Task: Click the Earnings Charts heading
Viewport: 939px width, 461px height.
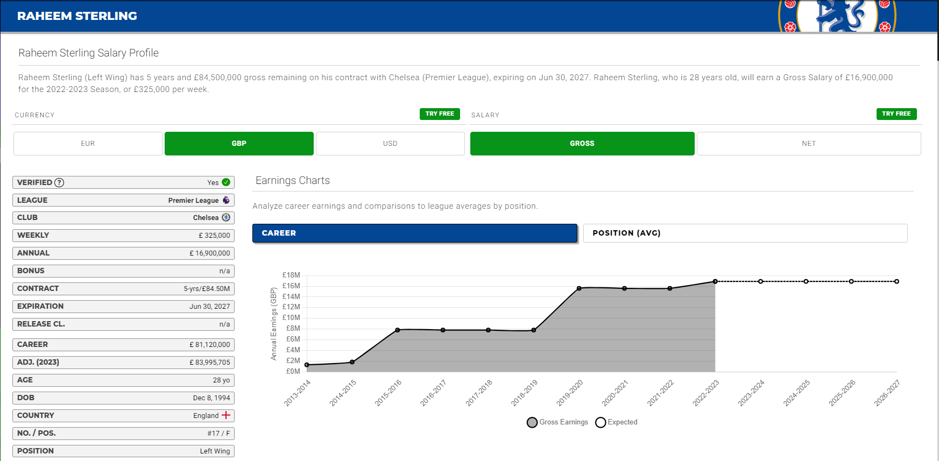Action: click(293, 181)
